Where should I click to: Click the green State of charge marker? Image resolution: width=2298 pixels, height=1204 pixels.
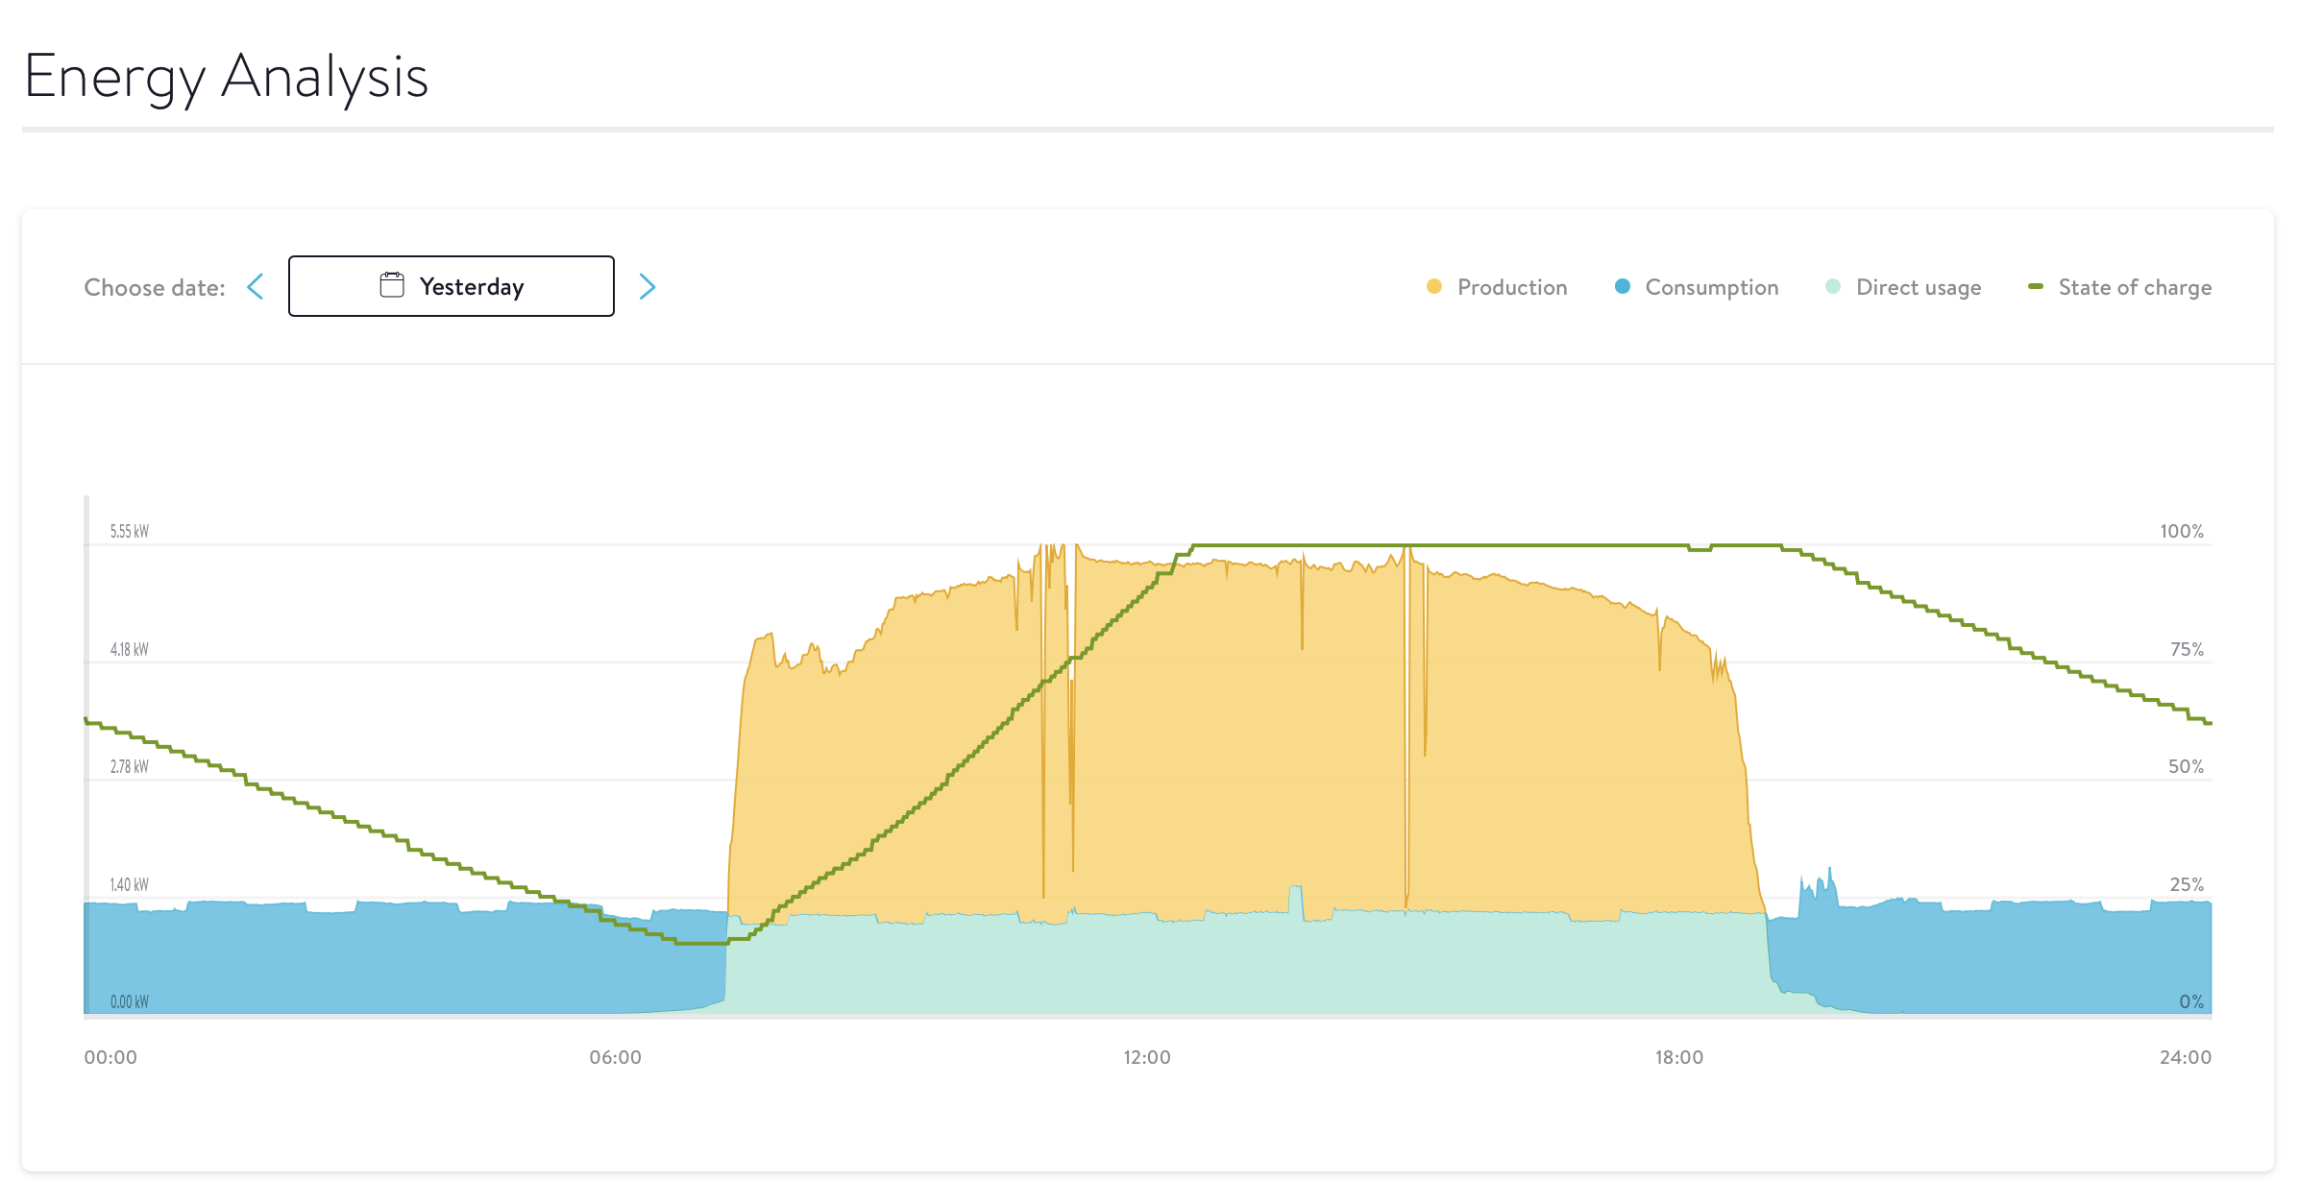(x=2036, y=286)
